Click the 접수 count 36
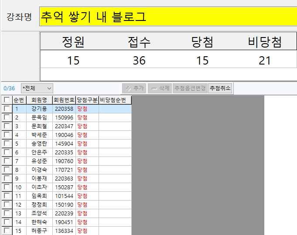 click(139, 61)
